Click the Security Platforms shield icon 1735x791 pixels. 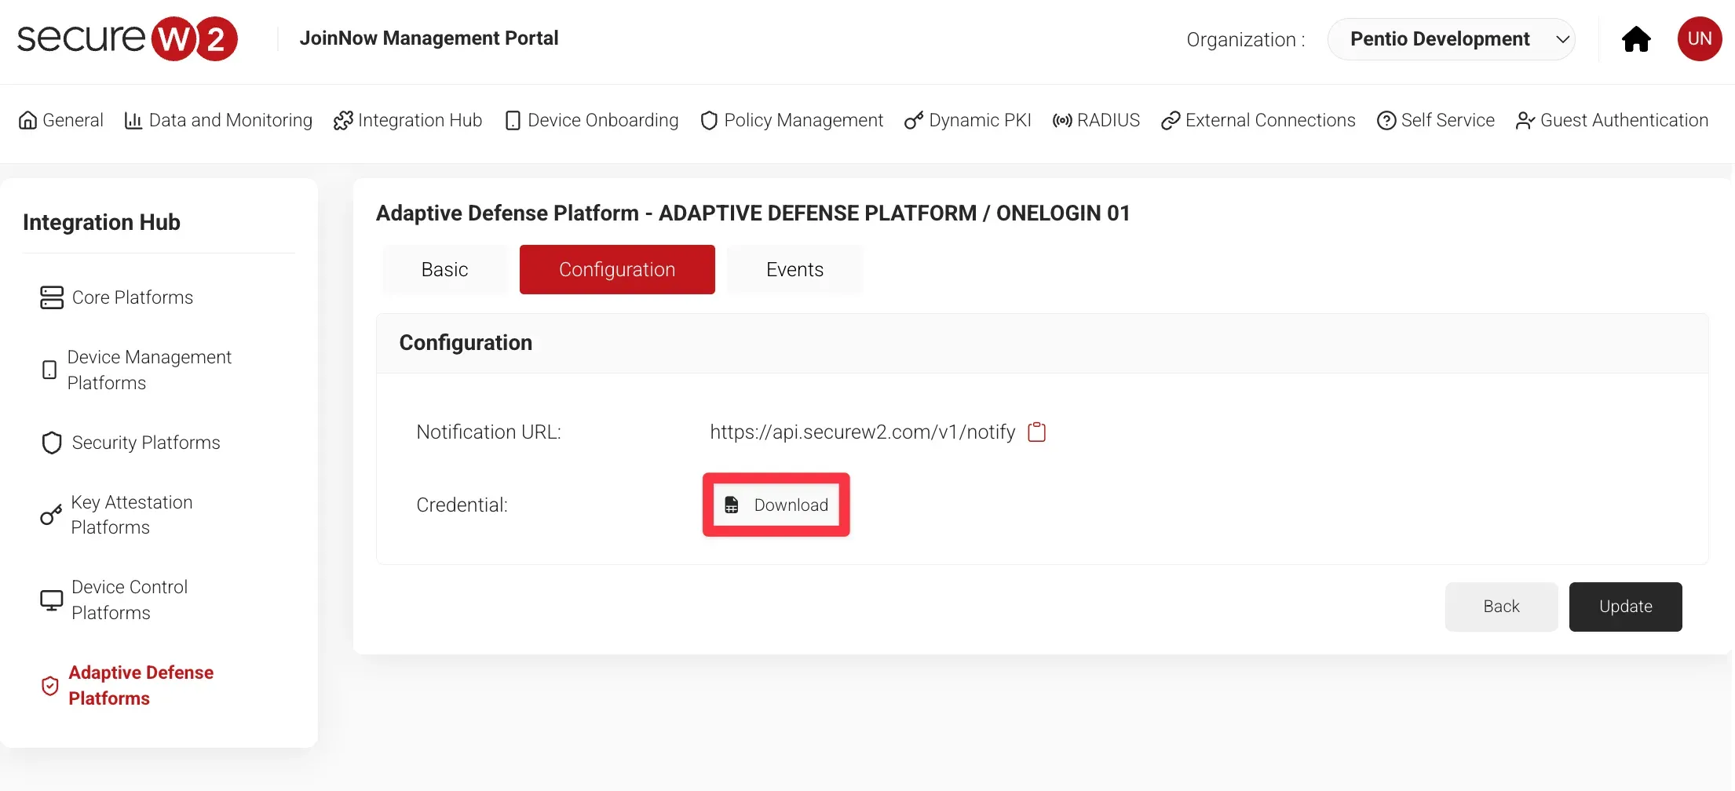point(52,443)
